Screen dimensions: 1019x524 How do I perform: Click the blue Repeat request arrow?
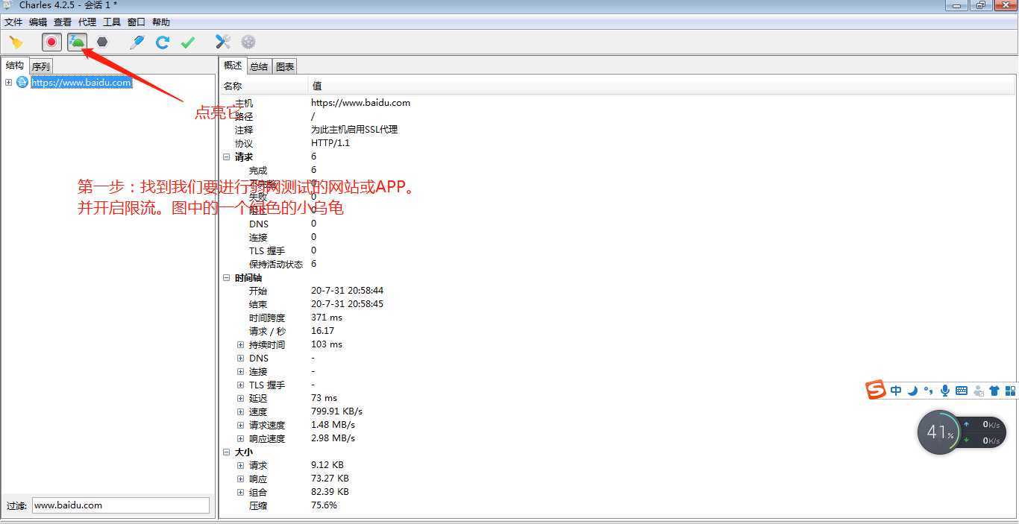(x=162, y=42)
